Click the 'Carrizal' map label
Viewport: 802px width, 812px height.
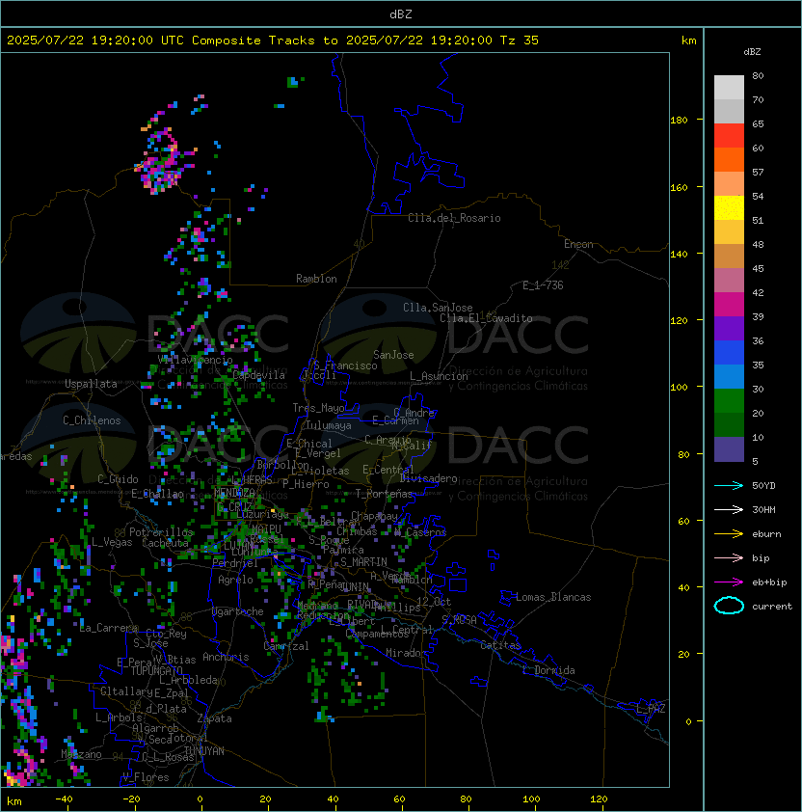[x=285, y=646]
